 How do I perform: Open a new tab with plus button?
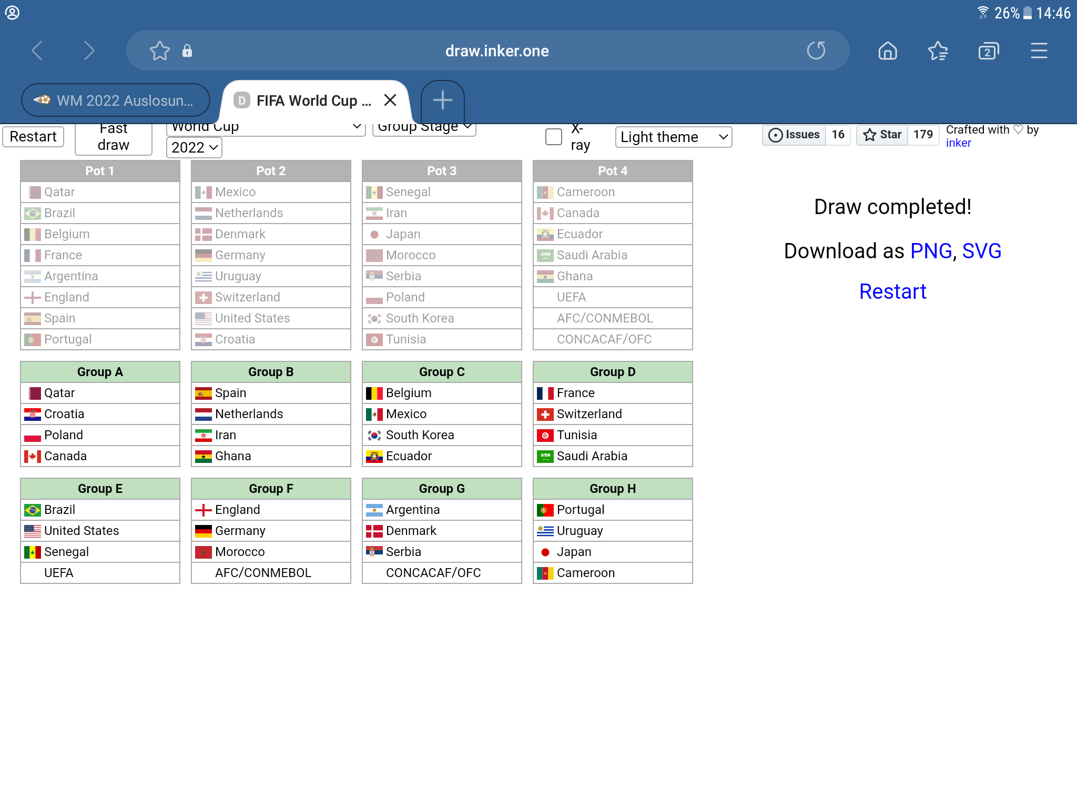tap(443, 100)
